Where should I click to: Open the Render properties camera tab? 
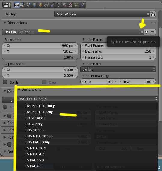pos(17,5)
